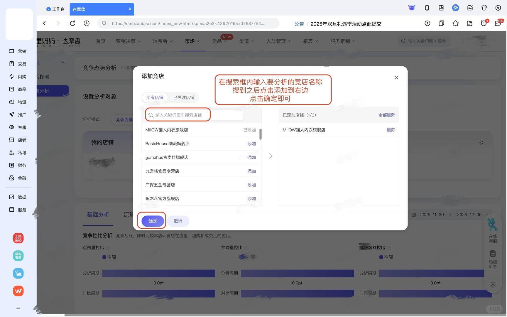Open the 首页 navigation item

click(x=101, y=41)
